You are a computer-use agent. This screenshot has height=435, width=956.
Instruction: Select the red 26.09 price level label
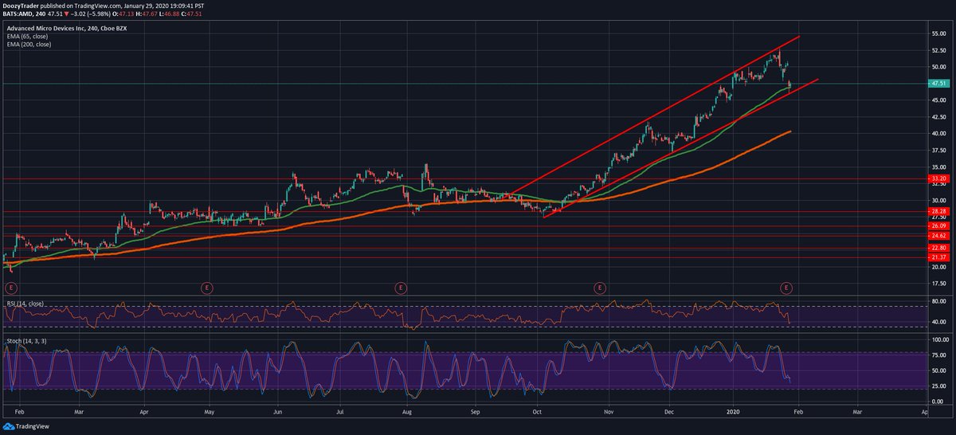[x=938, y=226]
